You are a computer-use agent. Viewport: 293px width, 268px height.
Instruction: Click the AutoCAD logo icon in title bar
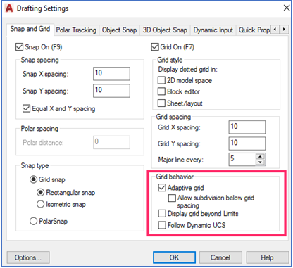point(9,8)
